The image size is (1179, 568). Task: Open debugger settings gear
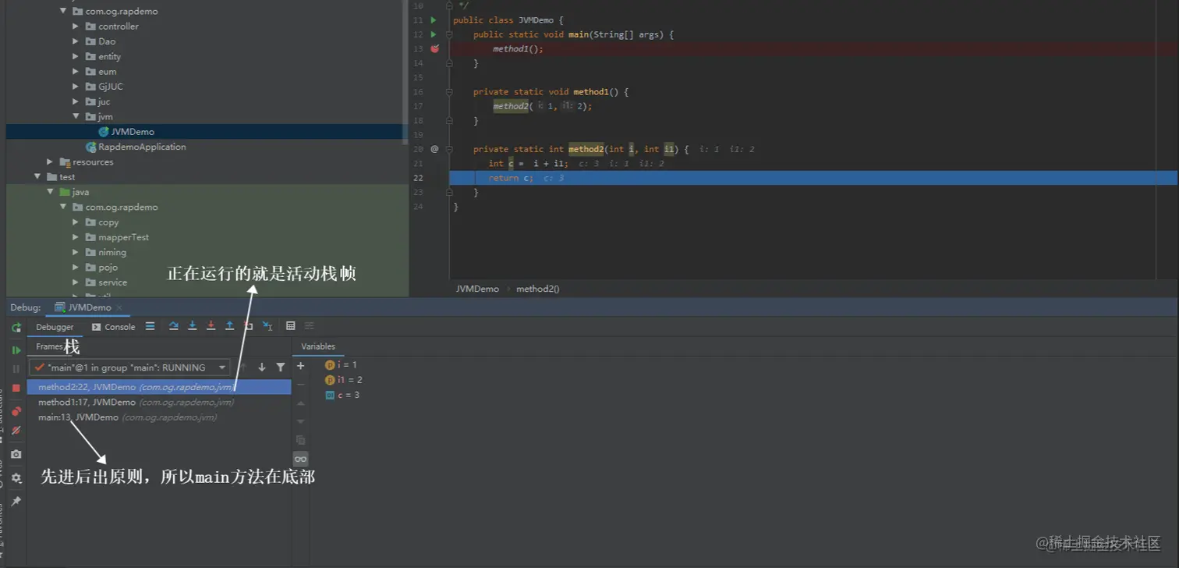coord(16,478)
